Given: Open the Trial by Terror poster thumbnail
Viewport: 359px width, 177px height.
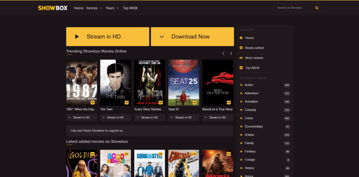Looking at the screenshot, I should [x=150, y=83].
